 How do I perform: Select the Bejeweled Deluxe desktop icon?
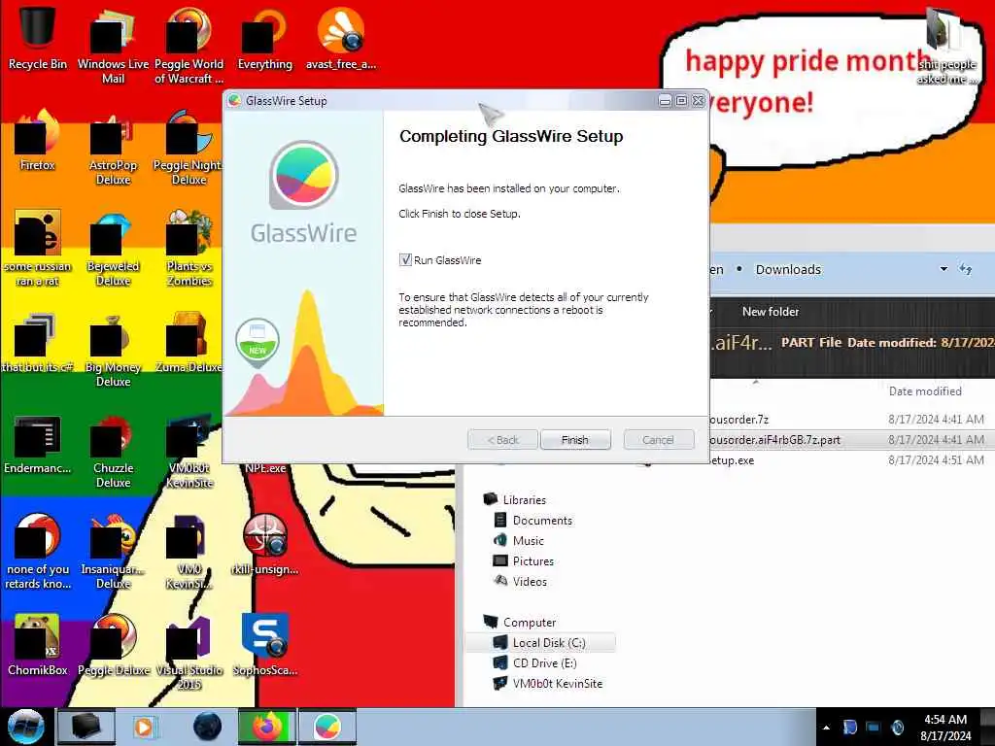(x=113, y=249)
